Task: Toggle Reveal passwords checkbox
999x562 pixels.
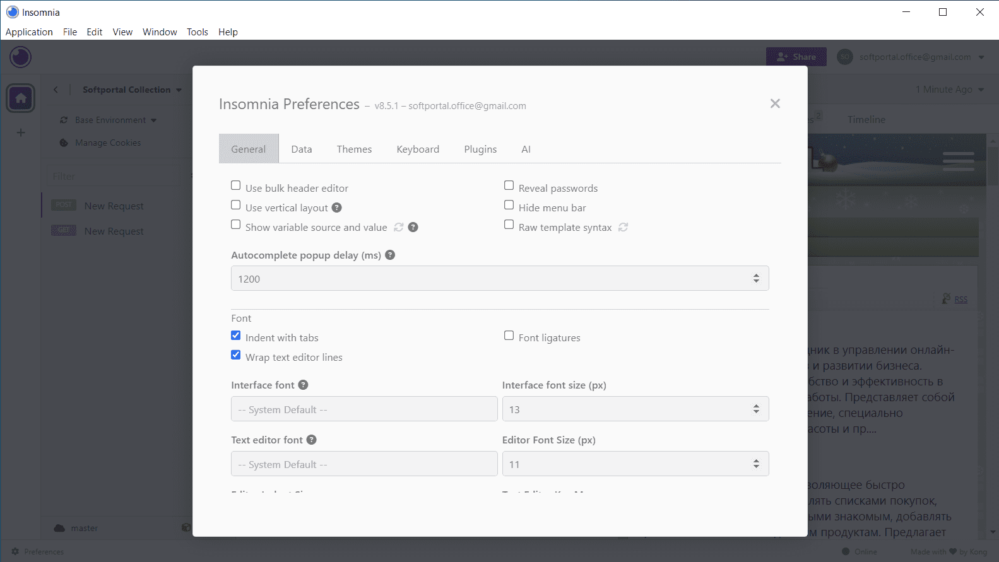Action: [x=509, y=185]
